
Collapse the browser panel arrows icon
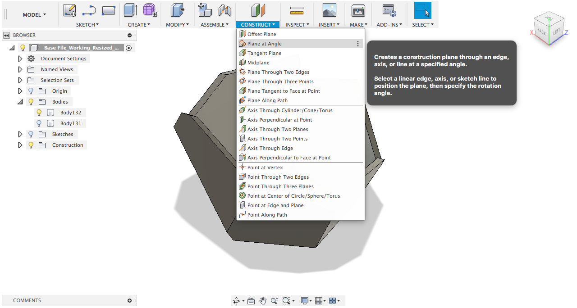tap(6, 35)
